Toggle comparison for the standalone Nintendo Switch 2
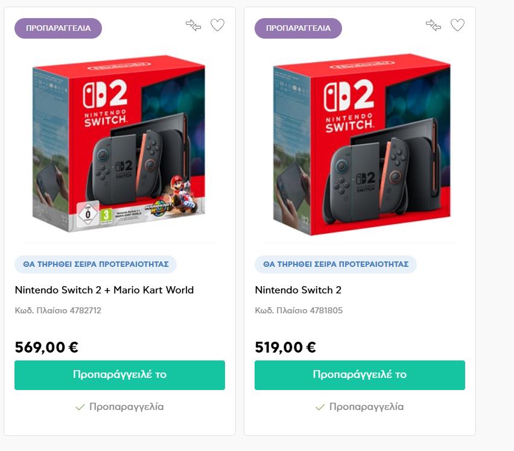Viewport: 514px width, 451px height. tap(433, 25)
